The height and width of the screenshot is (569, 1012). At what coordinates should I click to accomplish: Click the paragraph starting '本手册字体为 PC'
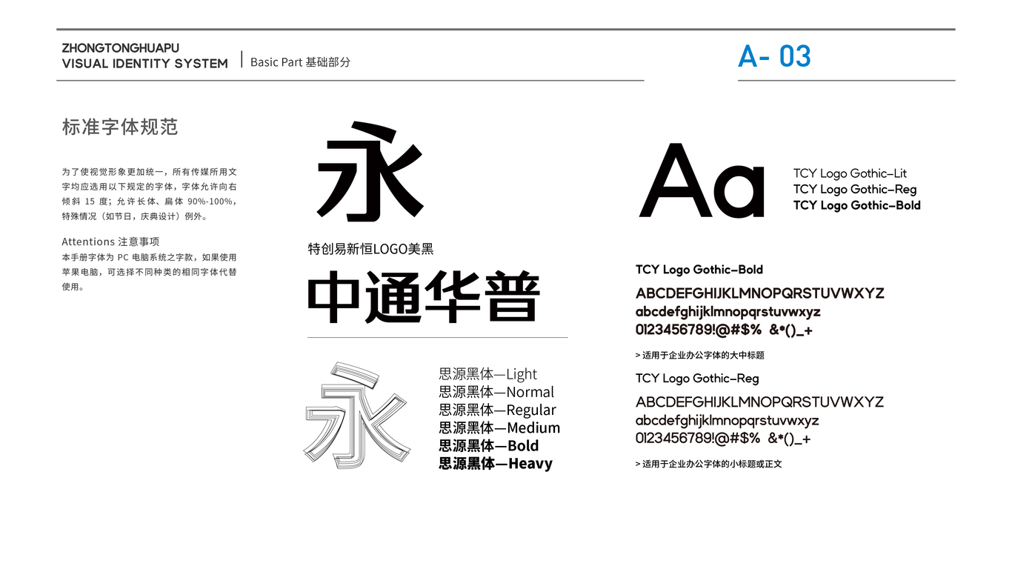coord(150,272)
